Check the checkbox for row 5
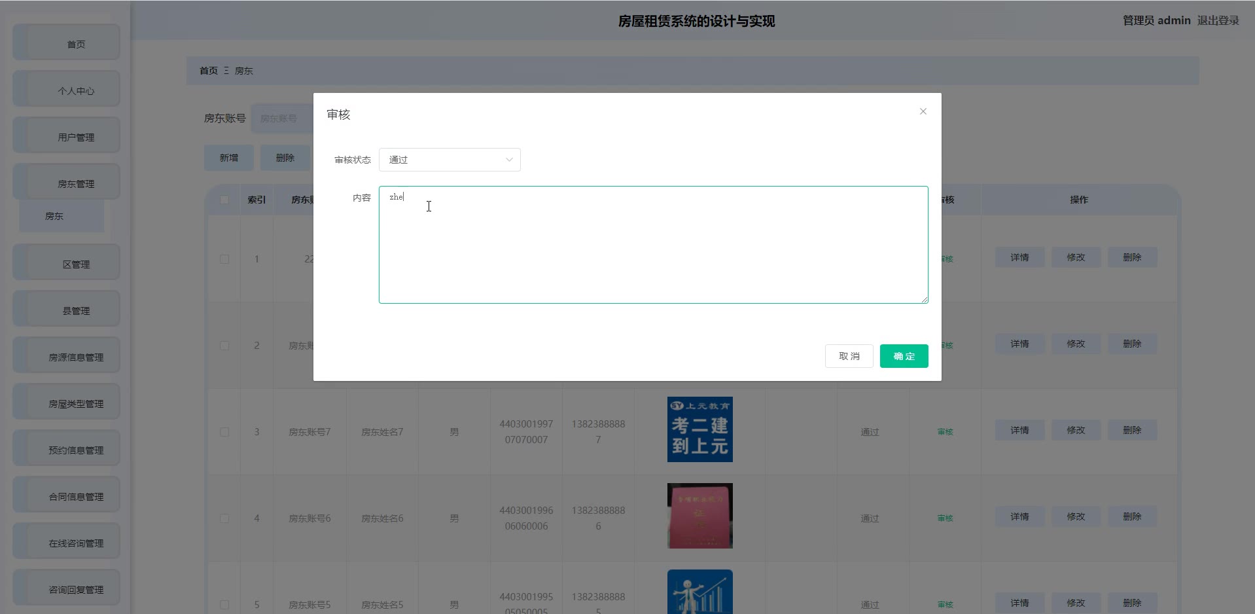Screen dimensions: 1255x614 pyautogui.click(x=224, y=605)
